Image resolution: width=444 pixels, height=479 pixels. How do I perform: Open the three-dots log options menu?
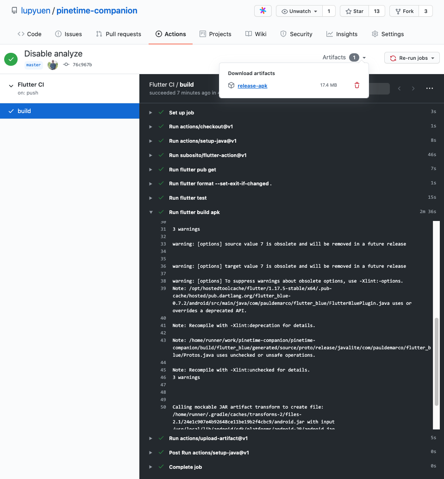[x=429, y=88]
